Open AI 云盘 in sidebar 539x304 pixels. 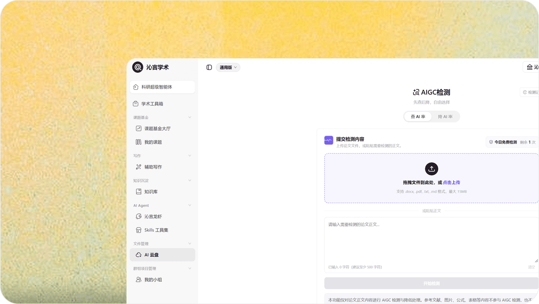click(x=163, y=255)
